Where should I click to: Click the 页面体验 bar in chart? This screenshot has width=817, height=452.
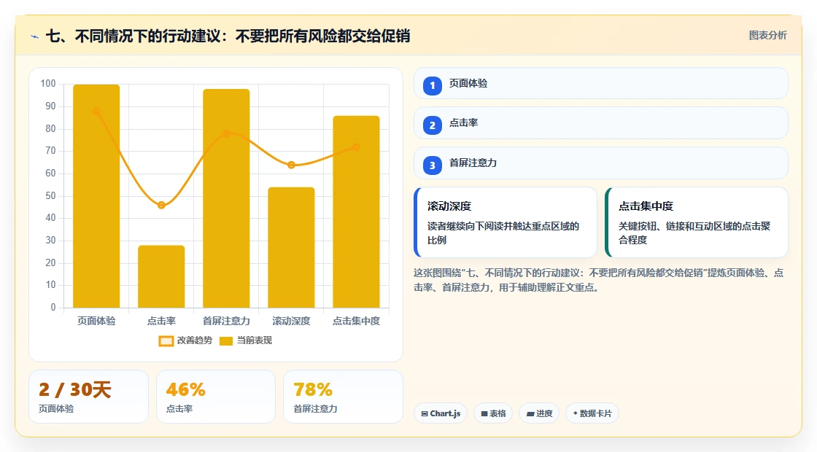[96, 196]
